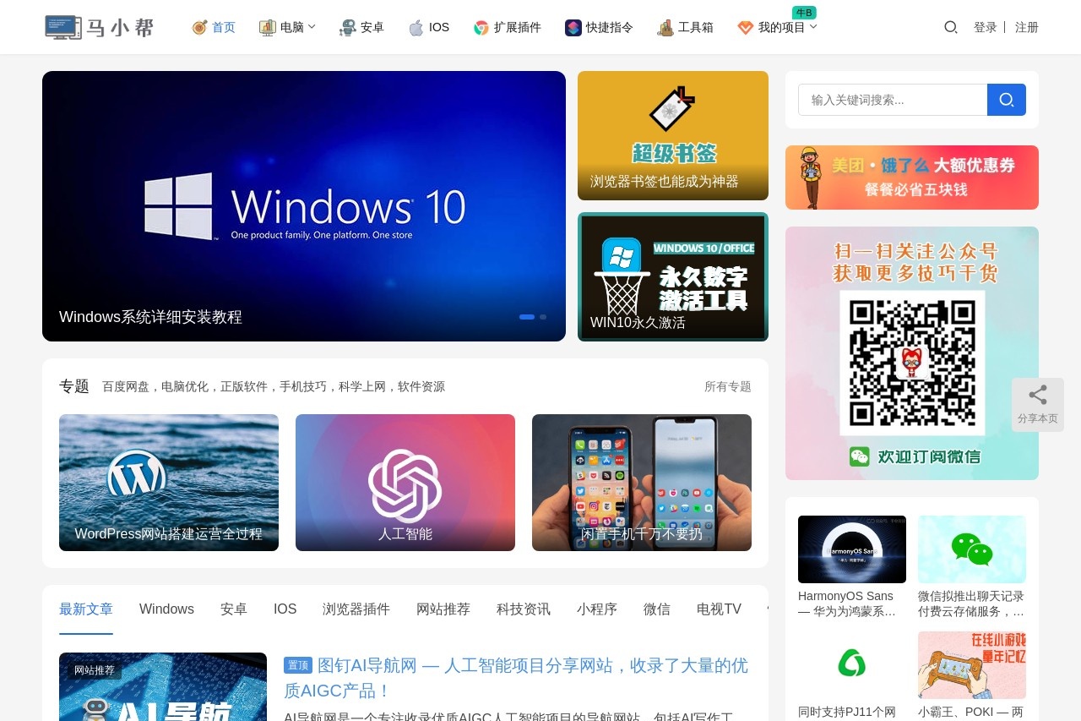
Task: Click the 扩展插件 chrome icon
Action: coord(481,27)
